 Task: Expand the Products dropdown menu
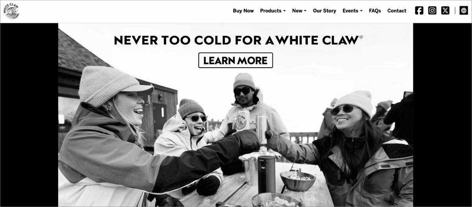click(273, 11)
